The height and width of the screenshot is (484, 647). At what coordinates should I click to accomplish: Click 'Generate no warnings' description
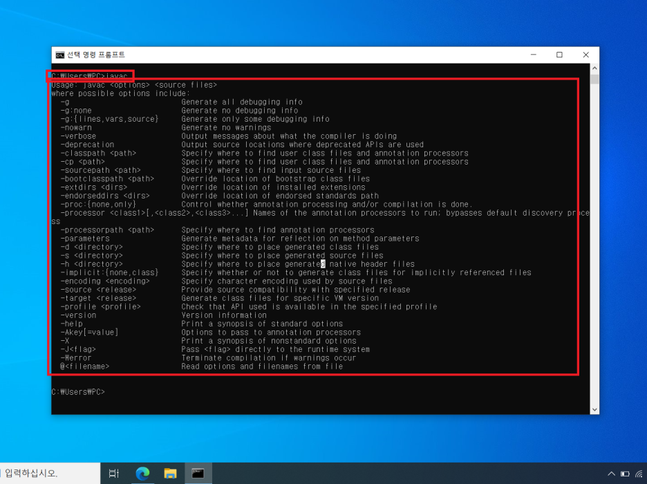point(226,127)
